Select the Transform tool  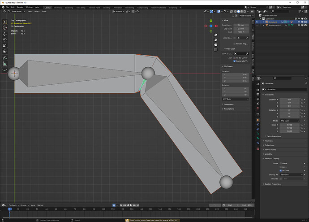point(5,51)
